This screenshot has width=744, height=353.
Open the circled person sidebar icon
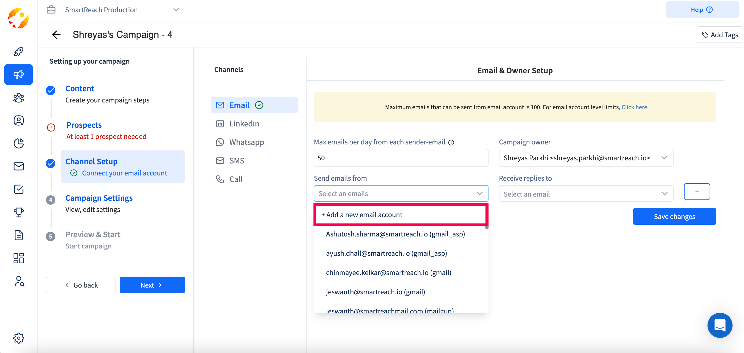pyautogui.click(x=19, y=120)
